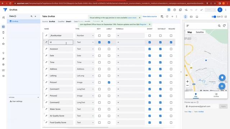Click the blue plus add button on map
This screenshot has height=129, width=230.
pyautogui.click(x=222, y=86)
